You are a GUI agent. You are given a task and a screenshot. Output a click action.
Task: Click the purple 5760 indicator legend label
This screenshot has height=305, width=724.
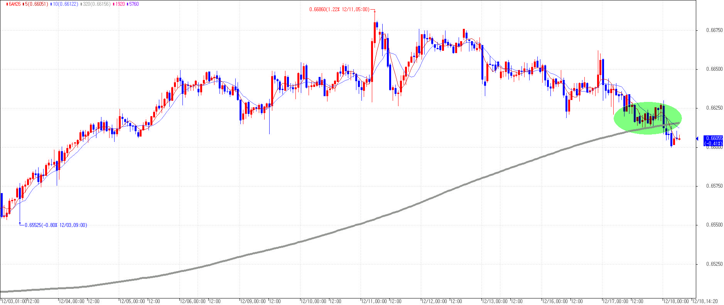134,4
